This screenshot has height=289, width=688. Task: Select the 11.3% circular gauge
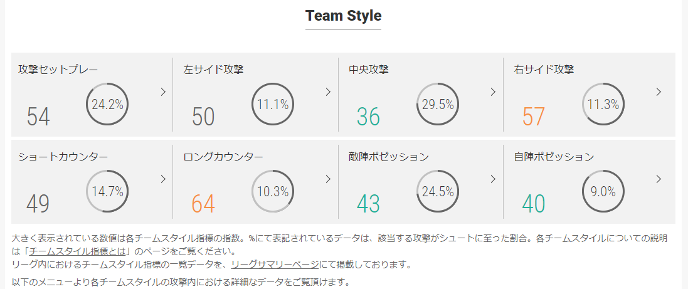coord(603,104)
